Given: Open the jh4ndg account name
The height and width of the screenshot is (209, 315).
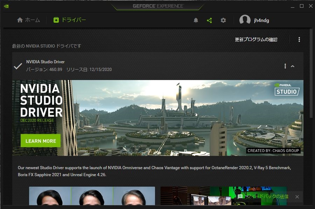Looking at the screenshot, I should click(261, 21).
